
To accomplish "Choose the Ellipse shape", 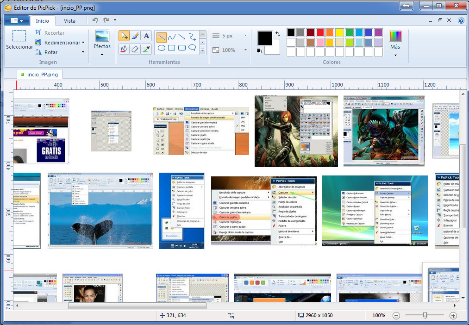I will [162, 48].
